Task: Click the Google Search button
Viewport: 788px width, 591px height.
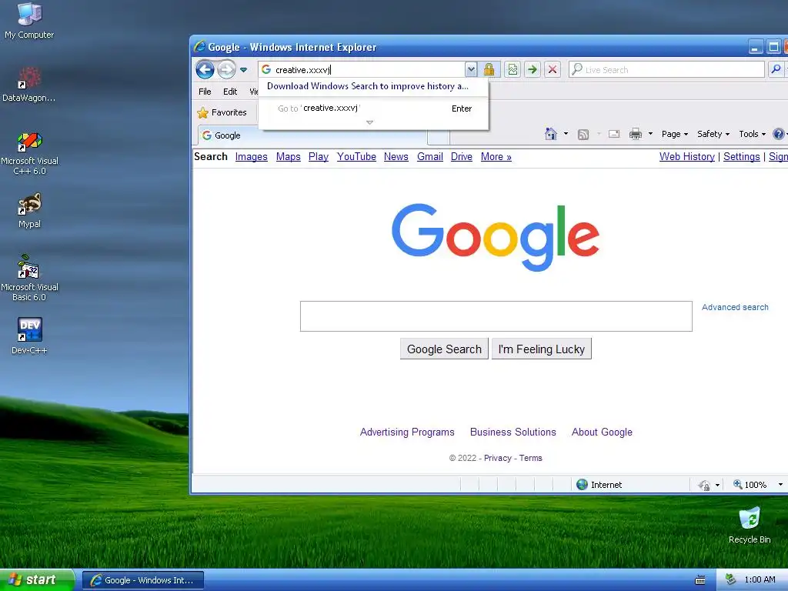Action: pyautogui.click(x=444, y=349)
